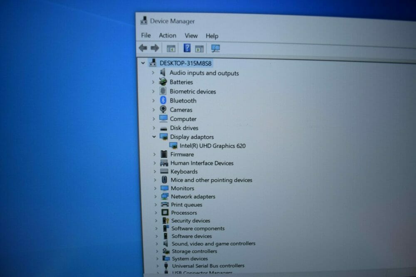This screenshot has height=277, width=416.
Task: Select the Monitors entry
Action: point(183,188)
